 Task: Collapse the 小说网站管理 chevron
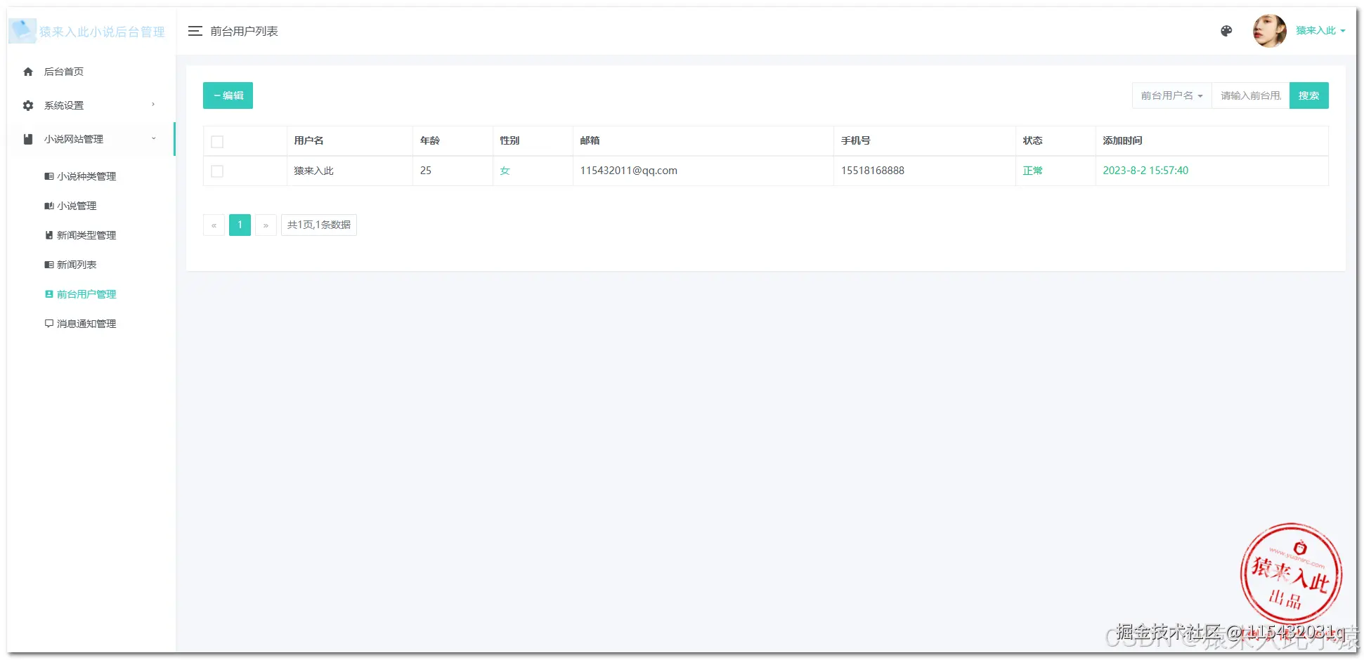click(153, 138)
